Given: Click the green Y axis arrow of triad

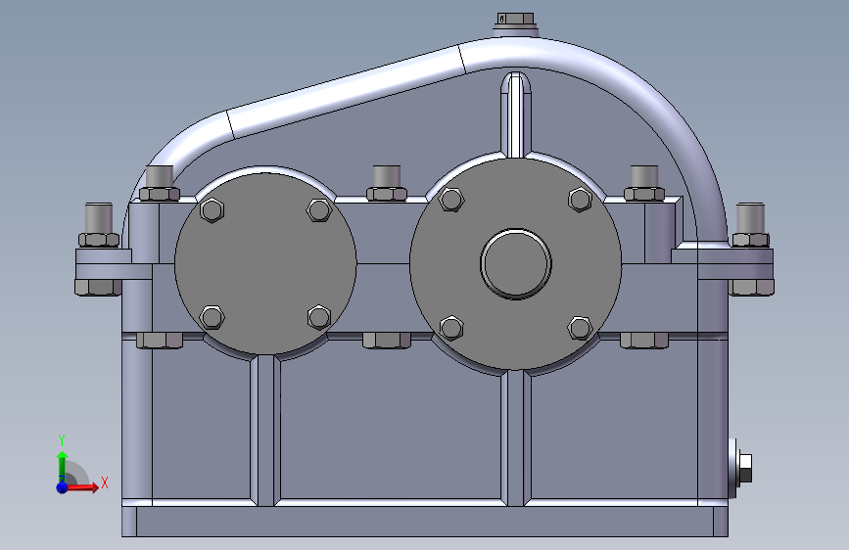Looking at the screenshot, I should [62, 465].
